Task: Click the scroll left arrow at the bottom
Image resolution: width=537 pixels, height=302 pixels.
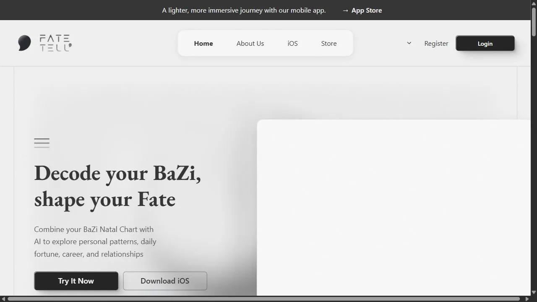Action: [x=3, y=299]
